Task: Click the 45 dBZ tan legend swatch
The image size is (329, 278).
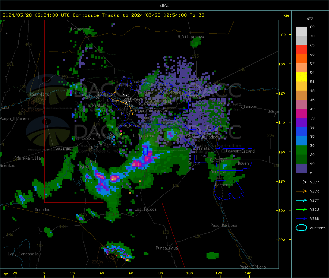Action: point(301,95)
